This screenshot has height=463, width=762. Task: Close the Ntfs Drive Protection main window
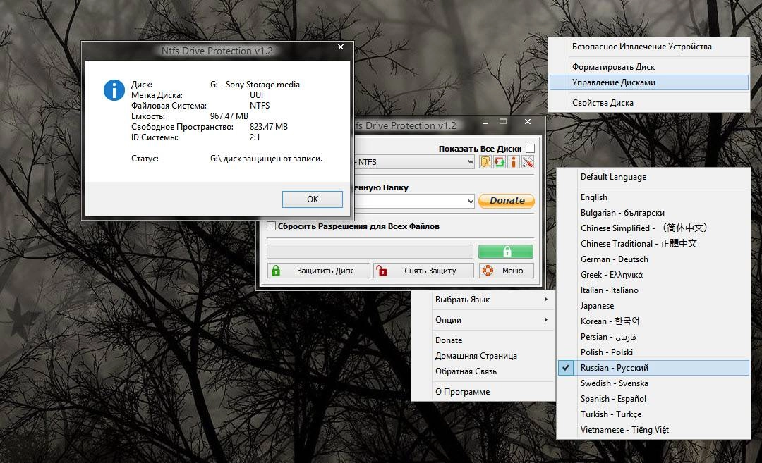[528, 122]
